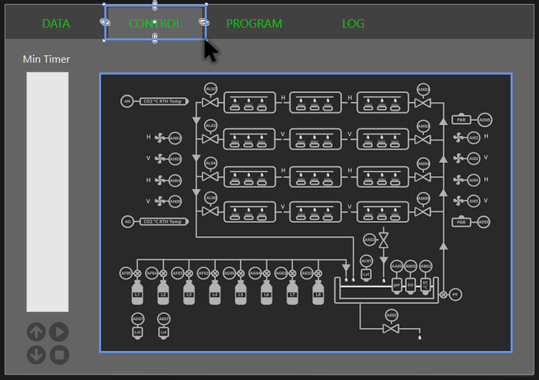
Task: Select the AI05 fan icon
Action: (x=459, y=201)
